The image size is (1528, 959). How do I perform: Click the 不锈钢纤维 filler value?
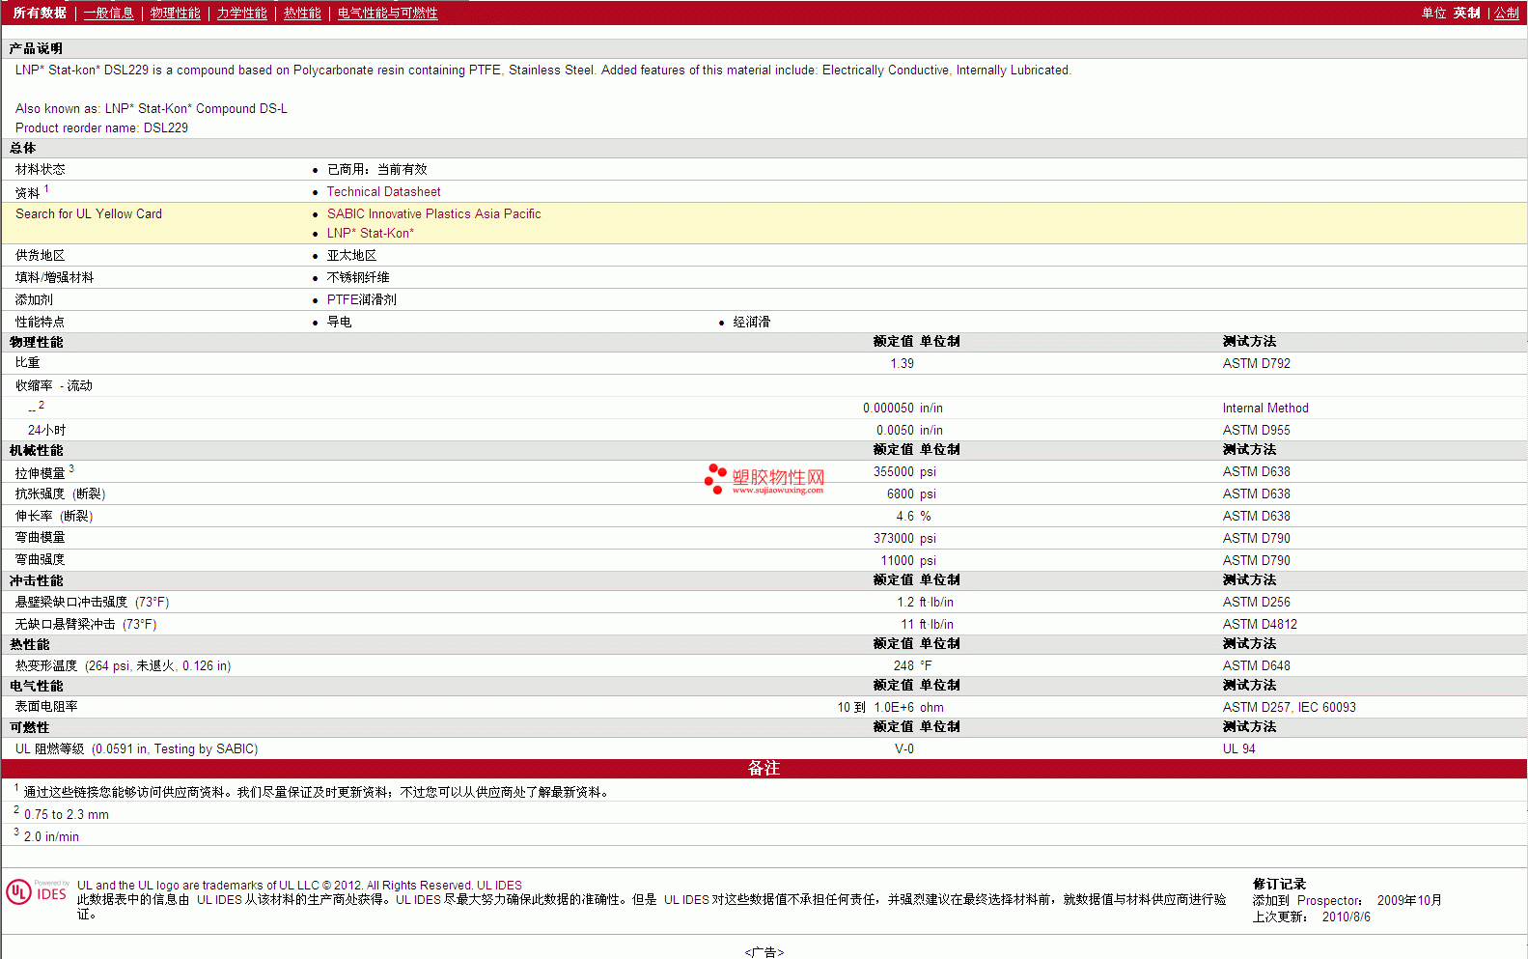[358, 278]
